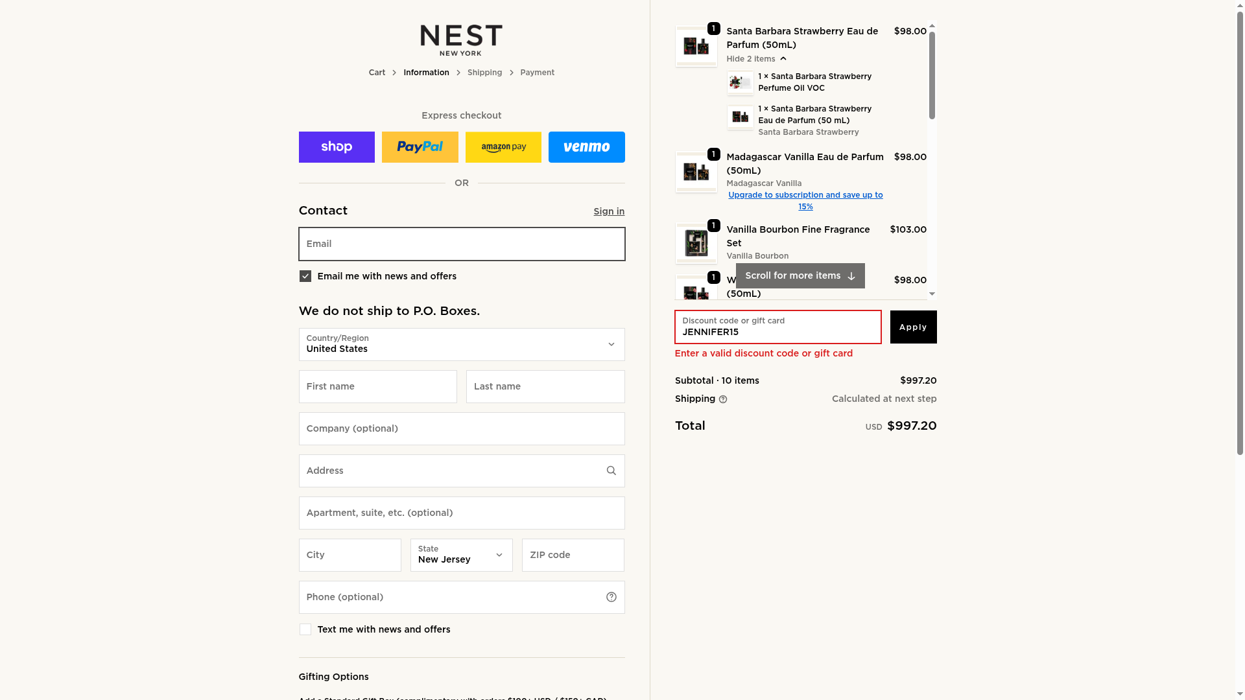The height and width of the screenshot is (700, 1245).
Task: Upgrade Madagascar Vanilla to subscription link
Action: point(805,200)
